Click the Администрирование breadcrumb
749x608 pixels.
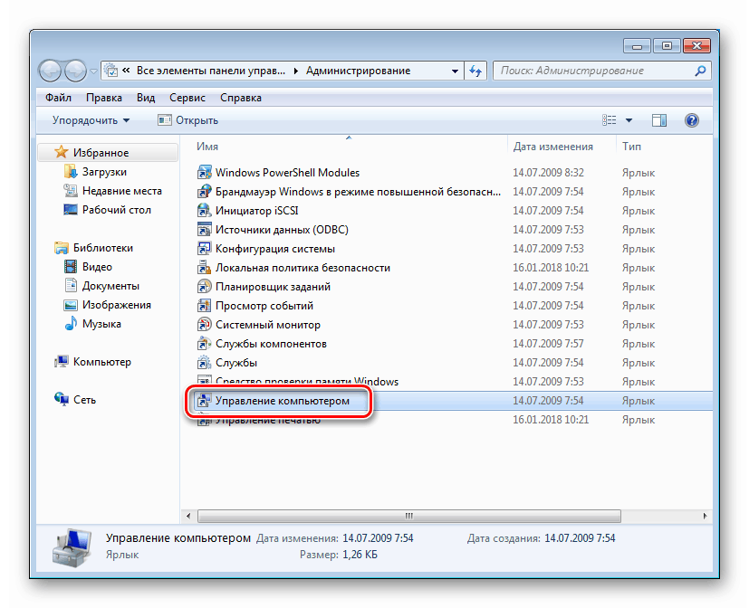(x=359, y=71)
